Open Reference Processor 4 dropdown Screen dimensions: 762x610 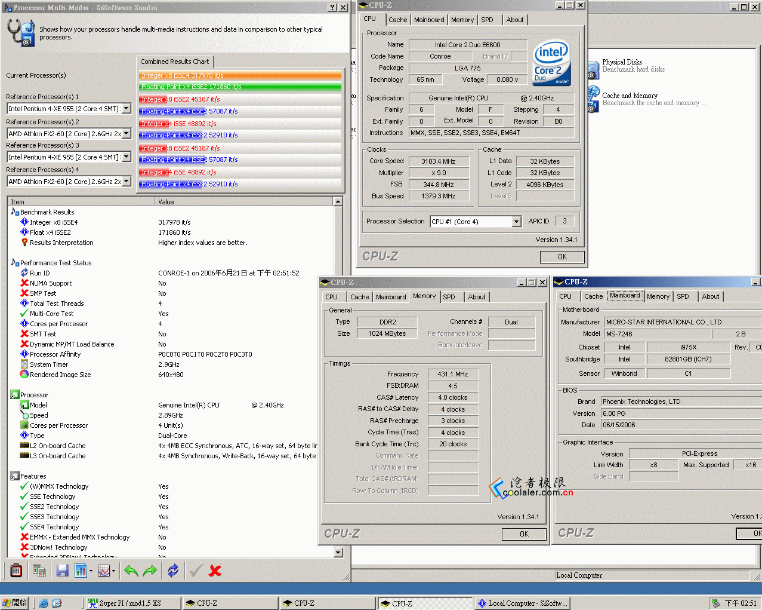click(x=127, y=182)
